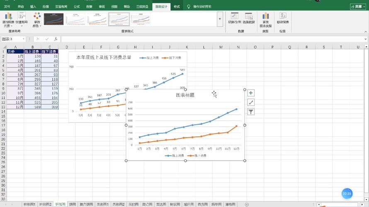Image resolution: width=369 pixels, height=207 pixels.
Task: Switch to the 开始 (Home) tab
Action: click(x=21, y=7)
